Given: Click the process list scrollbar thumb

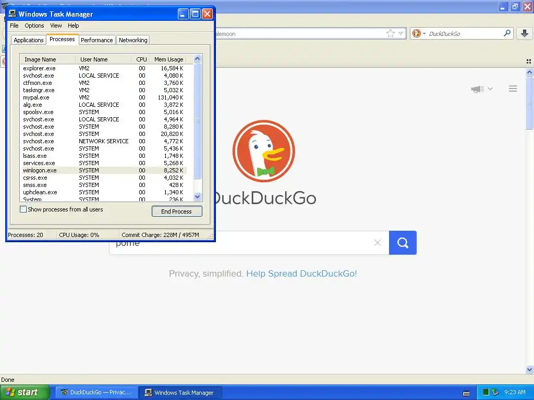Looking at the screenshot, I should pos(197,121).
